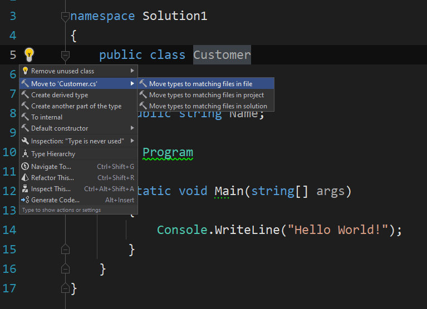The image size is (427, 309).
Task: Click the Refactor This triangle icon
Action: 25,177
